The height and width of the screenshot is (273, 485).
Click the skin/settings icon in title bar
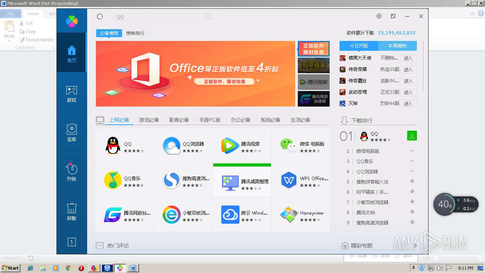(379, 16)
